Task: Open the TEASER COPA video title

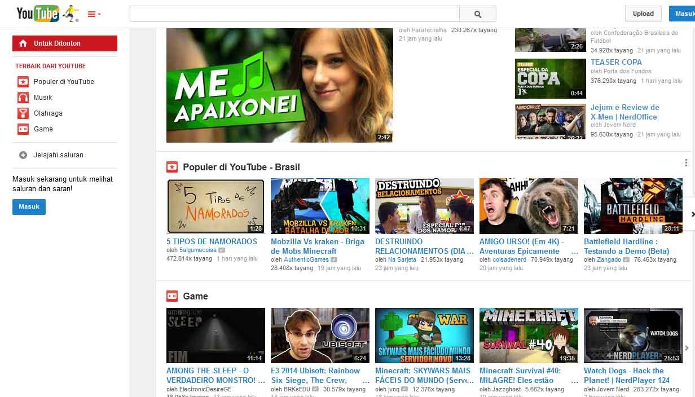Action: [x=616, y=62]
